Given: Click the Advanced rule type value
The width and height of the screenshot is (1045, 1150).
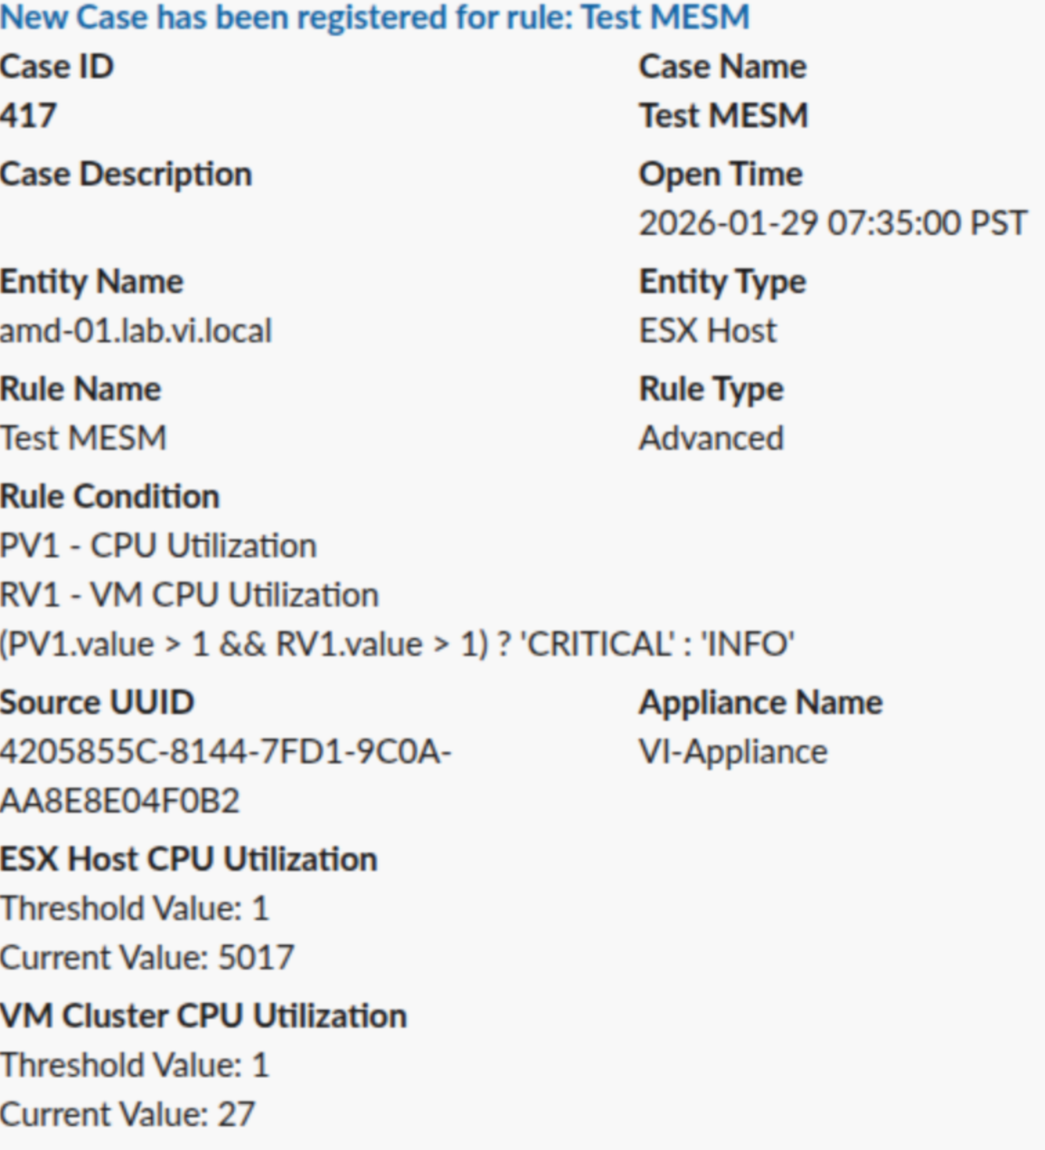Looking at the screenshot, I should tap(711, 438).
